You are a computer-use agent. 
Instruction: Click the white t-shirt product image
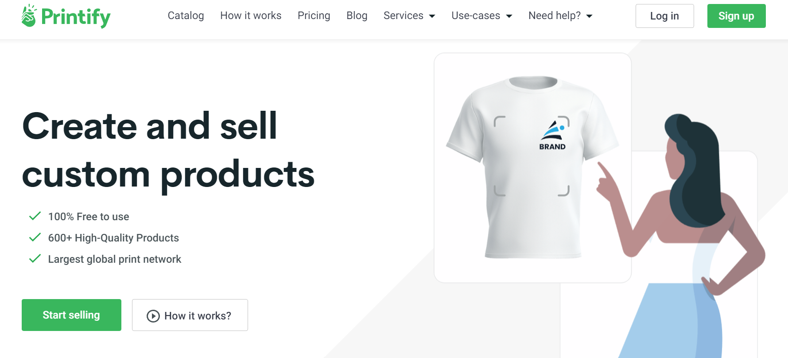click(532, 167)
